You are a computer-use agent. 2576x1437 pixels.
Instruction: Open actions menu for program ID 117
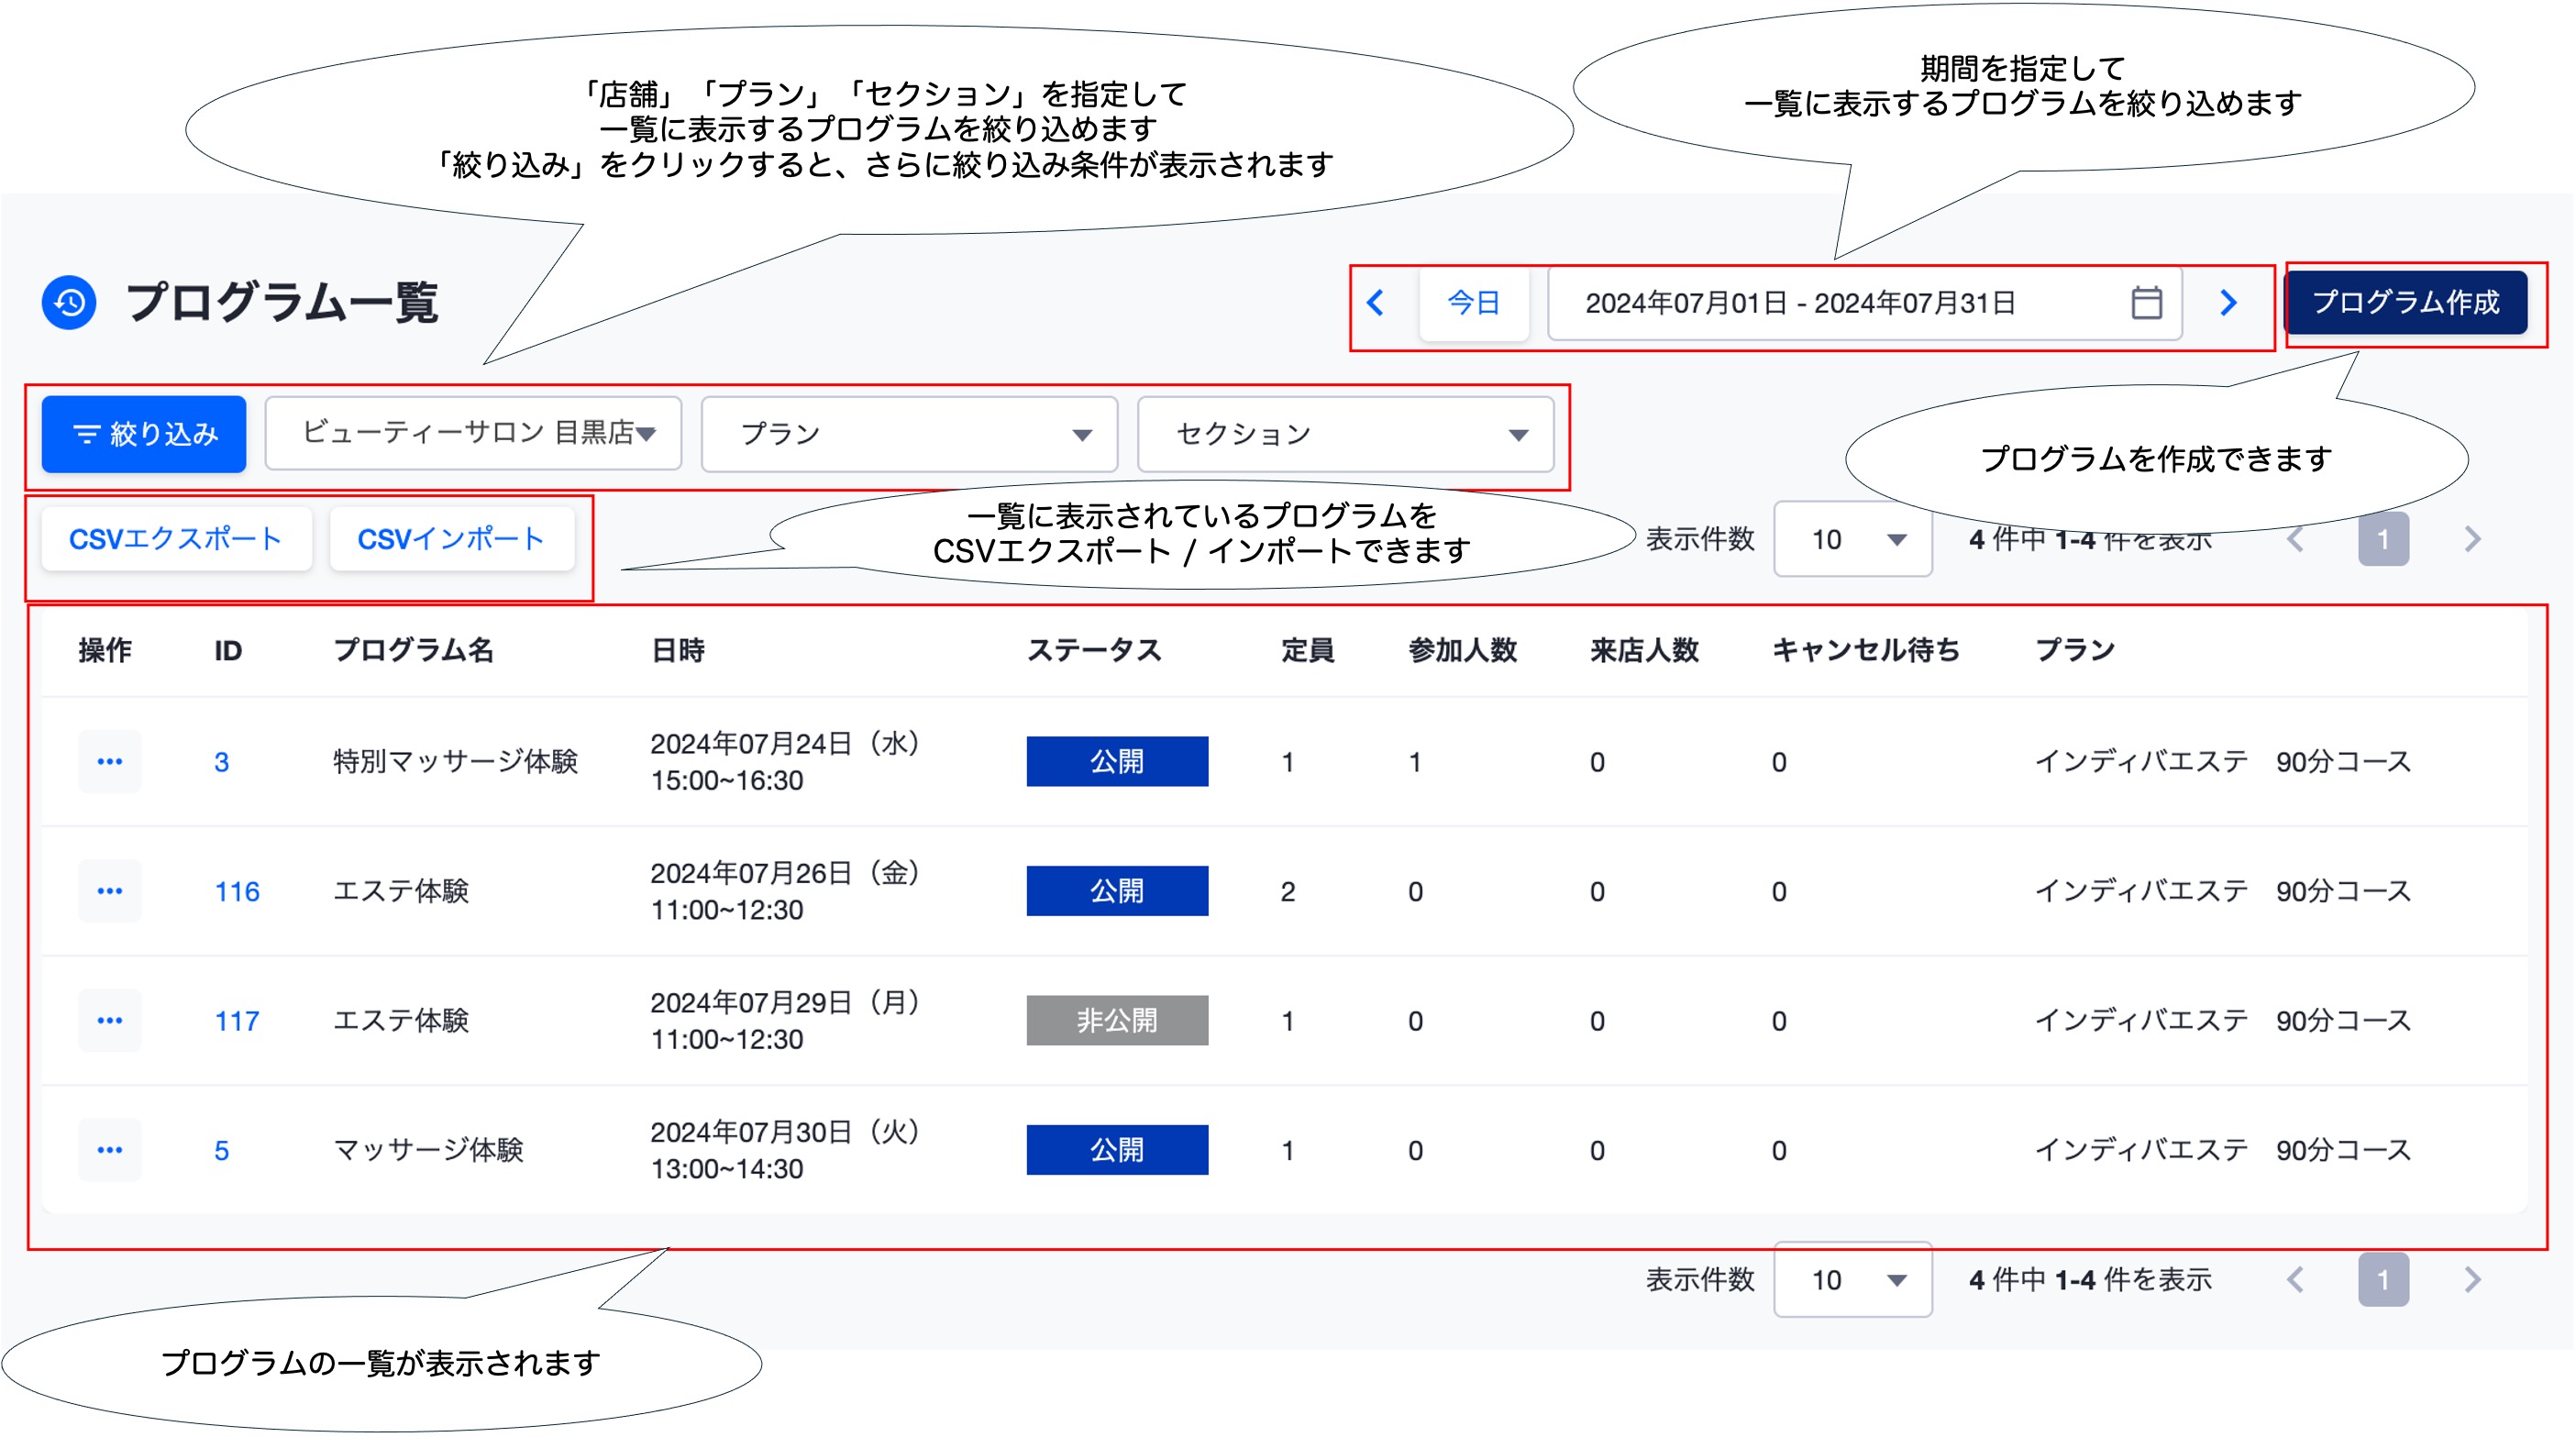[x=109, y=1021]
